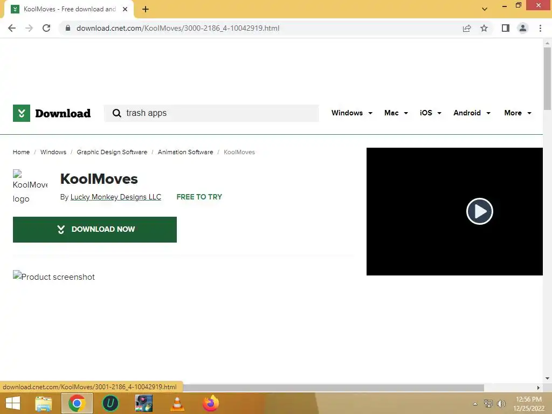Go back to the previous page
Viewport: 552px width, 414px height.
(12, 28)
